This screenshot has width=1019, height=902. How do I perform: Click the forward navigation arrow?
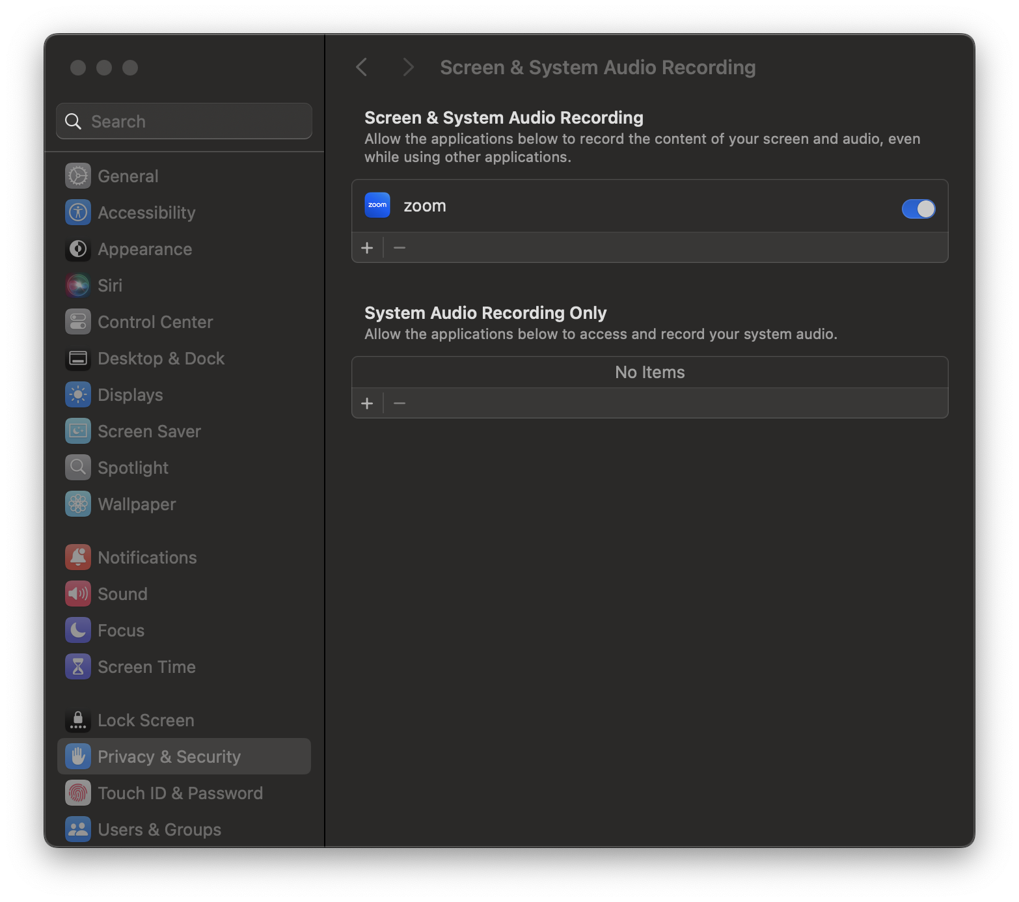(x=407, y=67)
